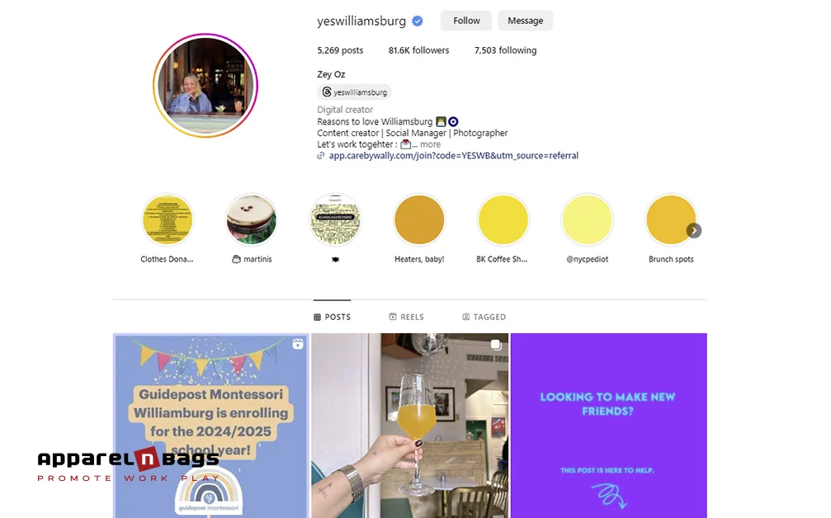View the 81.6K followers list
This screenshot has height=518, width=831.
pyautogui.click(x=418, y=50)
